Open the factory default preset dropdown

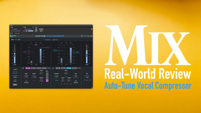pos(28,29)
